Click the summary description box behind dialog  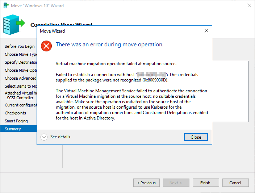230,91
